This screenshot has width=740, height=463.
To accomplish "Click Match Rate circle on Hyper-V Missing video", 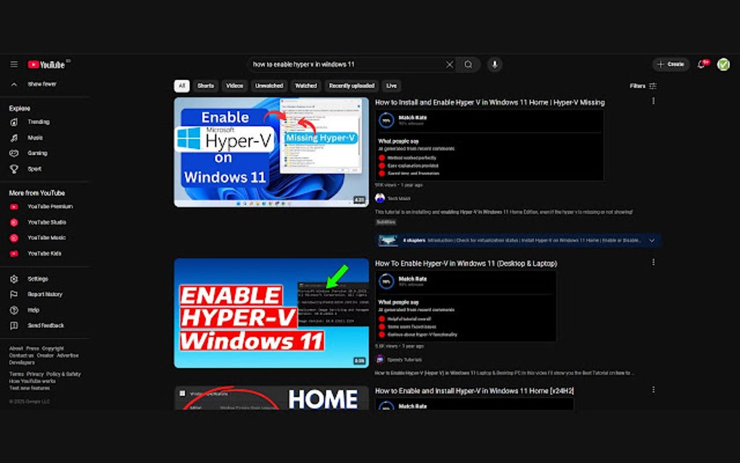I will (387, 120).
